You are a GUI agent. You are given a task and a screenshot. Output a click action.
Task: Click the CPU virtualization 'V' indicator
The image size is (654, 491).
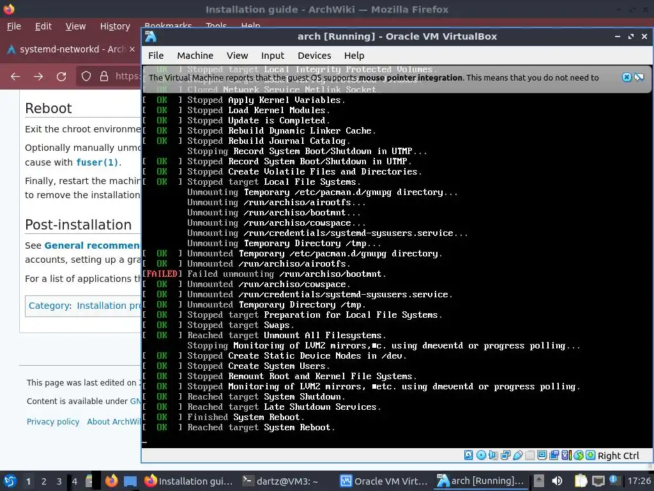566,455
